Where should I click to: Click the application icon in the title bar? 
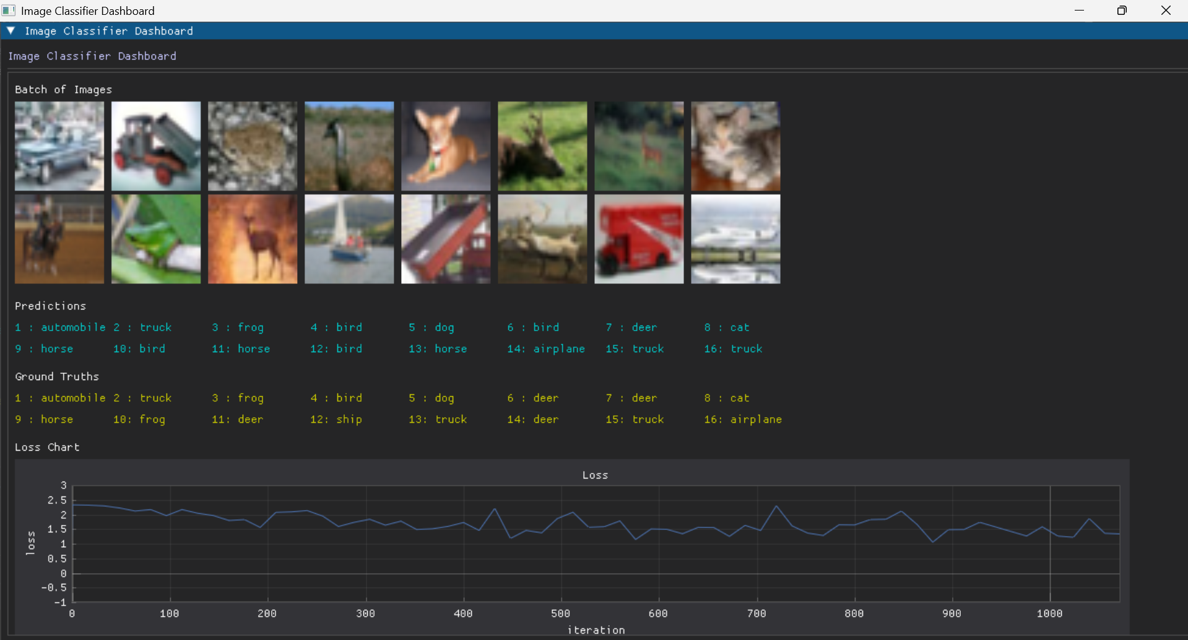click(x=8, y=11)
